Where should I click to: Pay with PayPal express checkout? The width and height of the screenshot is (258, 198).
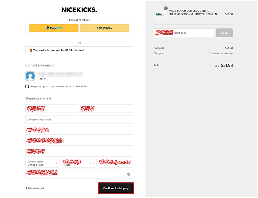click(x=54, y=28)
